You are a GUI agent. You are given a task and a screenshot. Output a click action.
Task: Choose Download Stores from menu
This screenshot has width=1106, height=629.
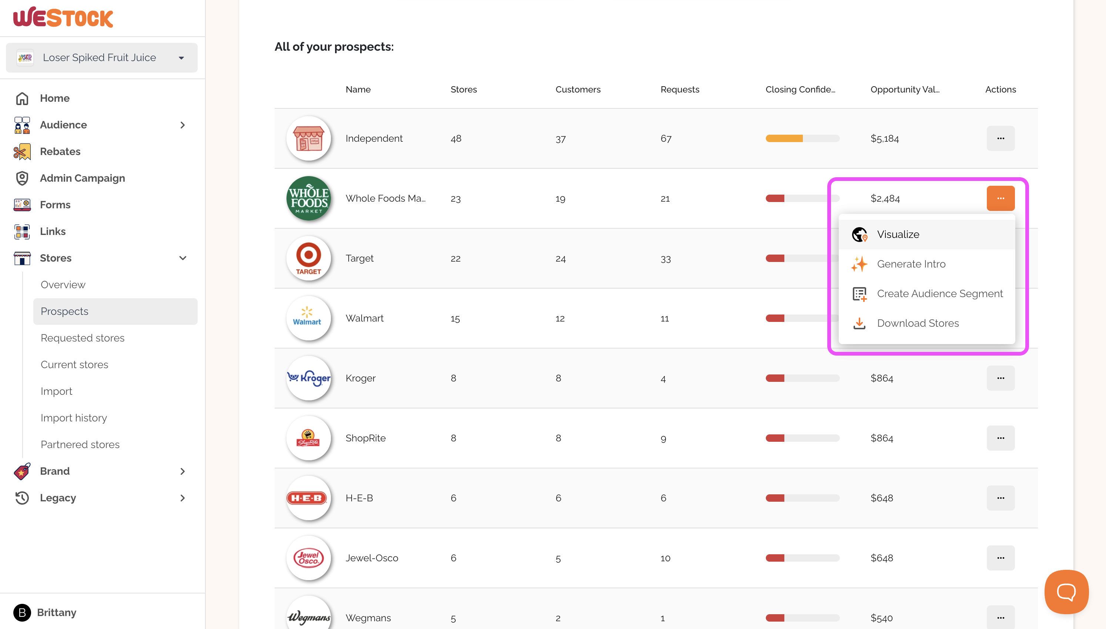917,323
